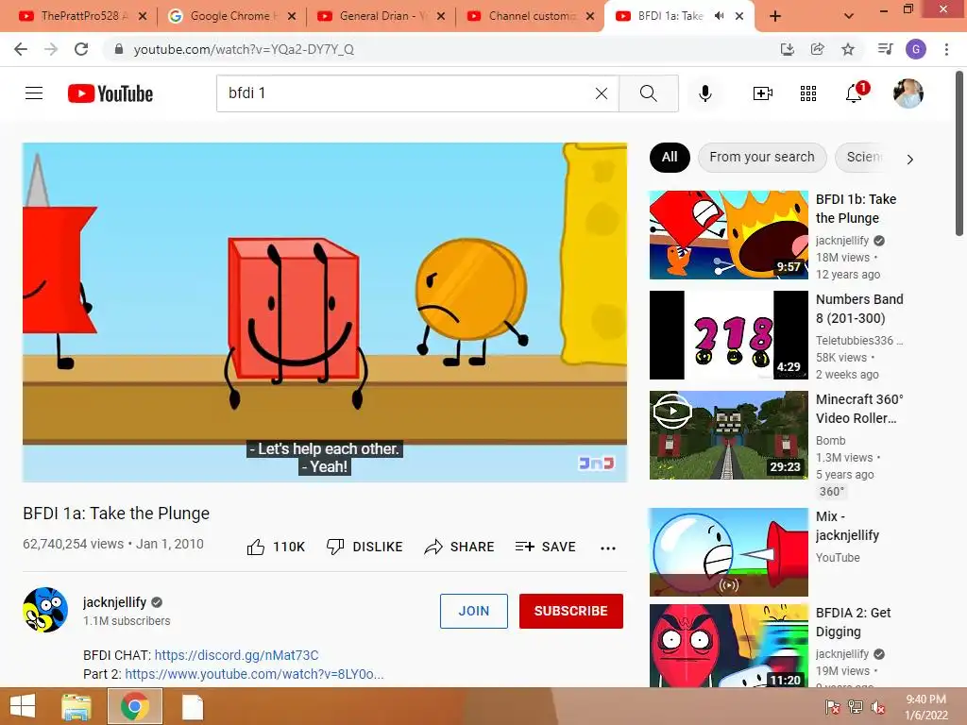Click Chrome icon in taskbar
This screenshot has height=725, width=967.
pyautogui.click(x=135, y=706)
